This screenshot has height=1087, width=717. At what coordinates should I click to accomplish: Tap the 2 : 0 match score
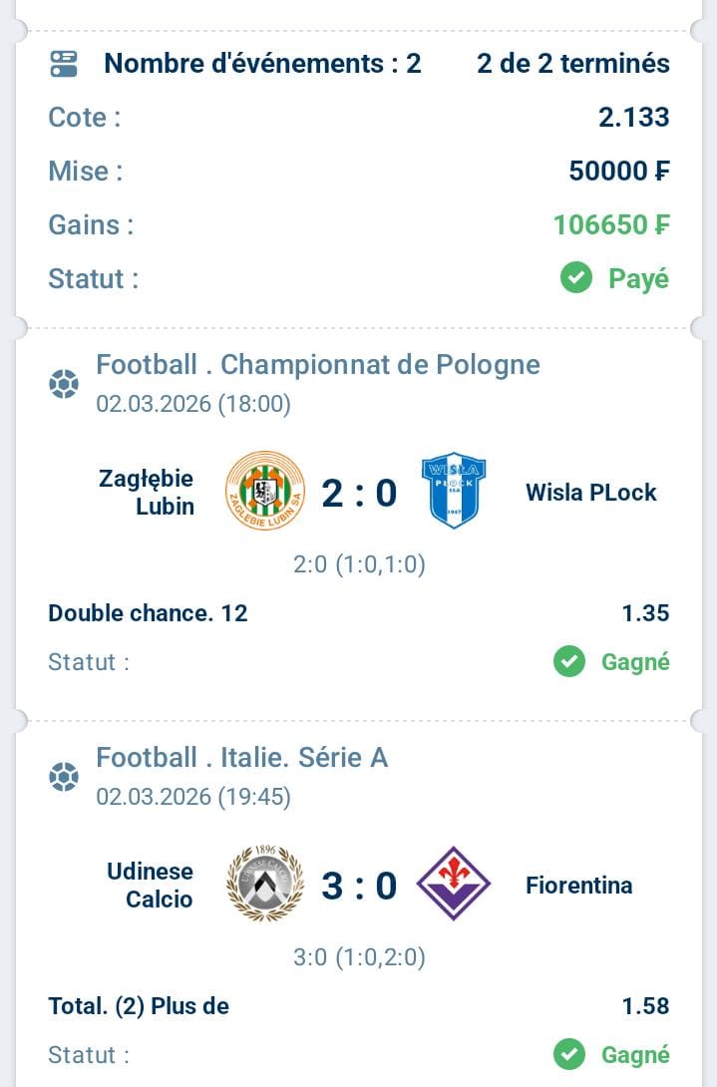tap(359, 493)
